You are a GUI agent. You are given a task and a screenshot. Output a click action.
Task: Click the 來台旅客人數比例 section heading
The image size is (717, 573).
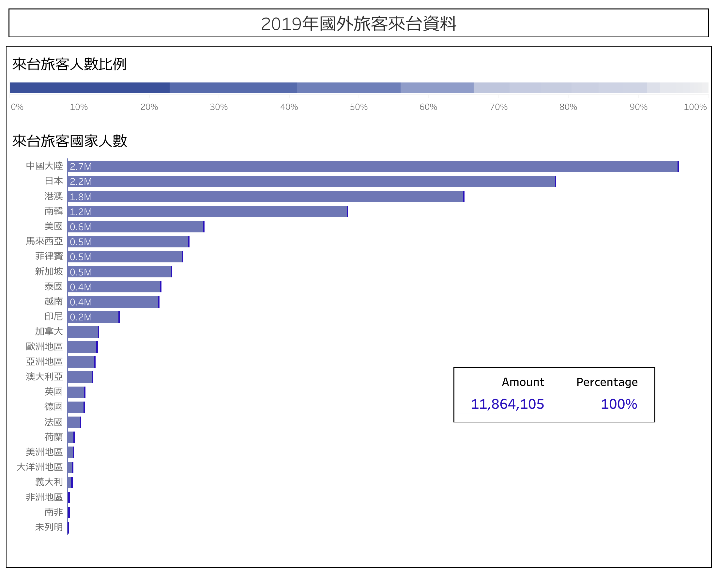click(x=69, y=64)
